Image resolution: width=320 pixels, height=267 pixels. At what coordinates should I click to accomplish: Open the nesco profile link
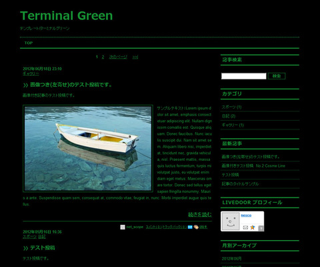246,215
